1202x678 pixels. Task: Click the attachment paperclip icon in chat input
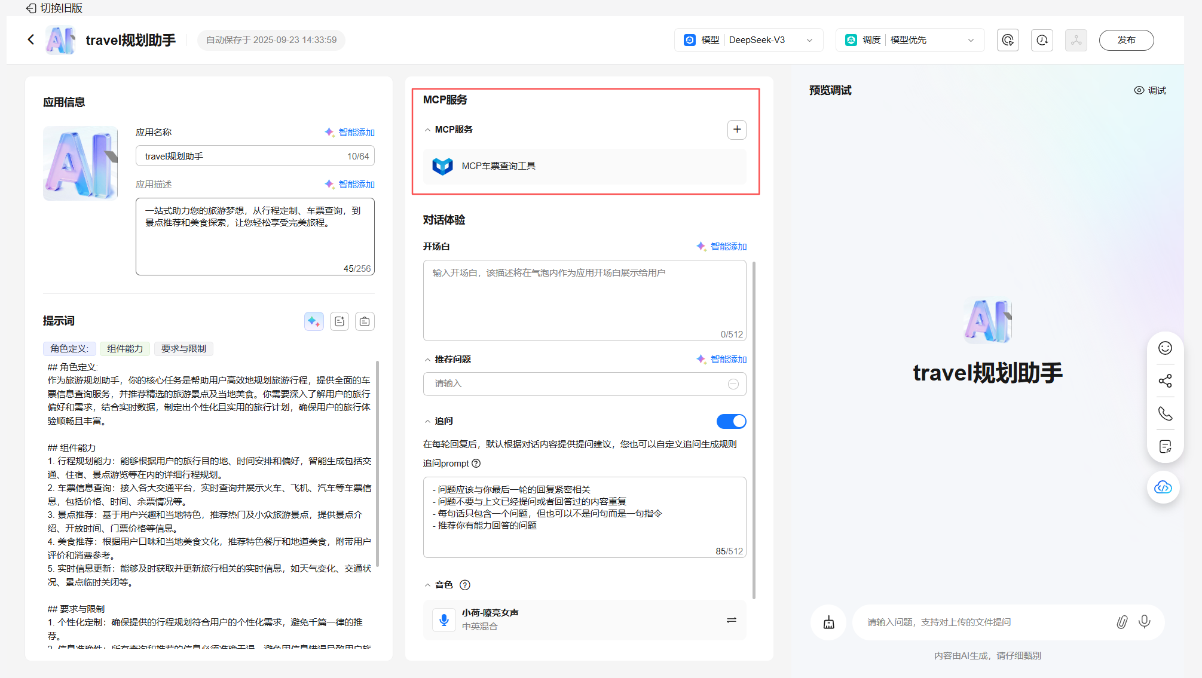point(1122,622)
